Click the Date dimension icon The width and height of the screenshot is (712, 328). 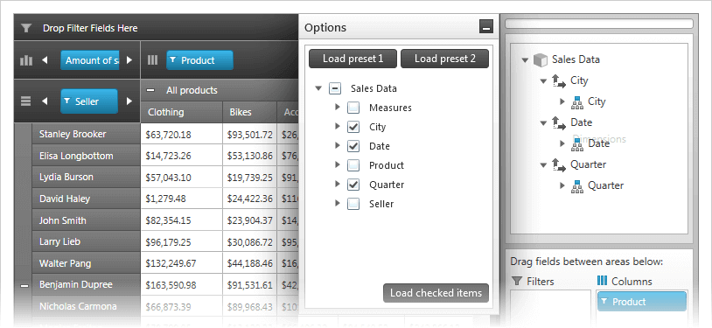pyautogui.click(x=560, y=123)
